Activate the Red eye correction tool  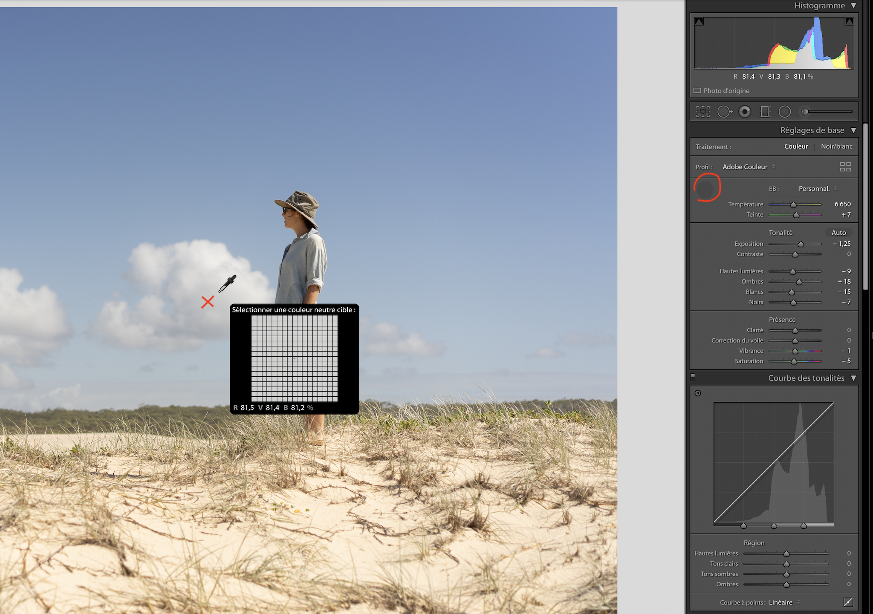point(745,112)
